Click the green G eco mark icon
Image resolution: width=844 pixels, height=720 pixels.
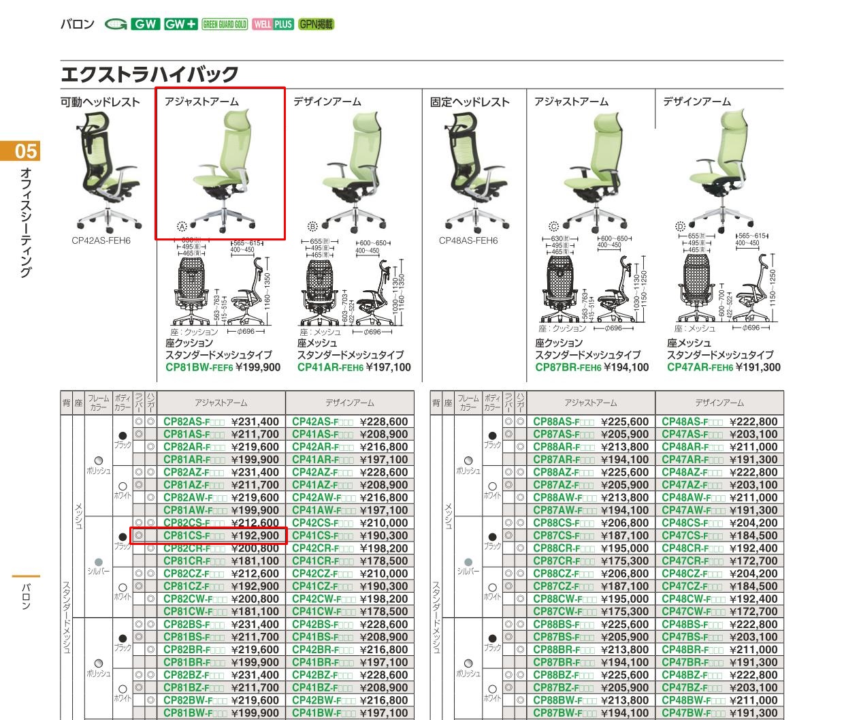pyautogui.click(x=116, y=25)
